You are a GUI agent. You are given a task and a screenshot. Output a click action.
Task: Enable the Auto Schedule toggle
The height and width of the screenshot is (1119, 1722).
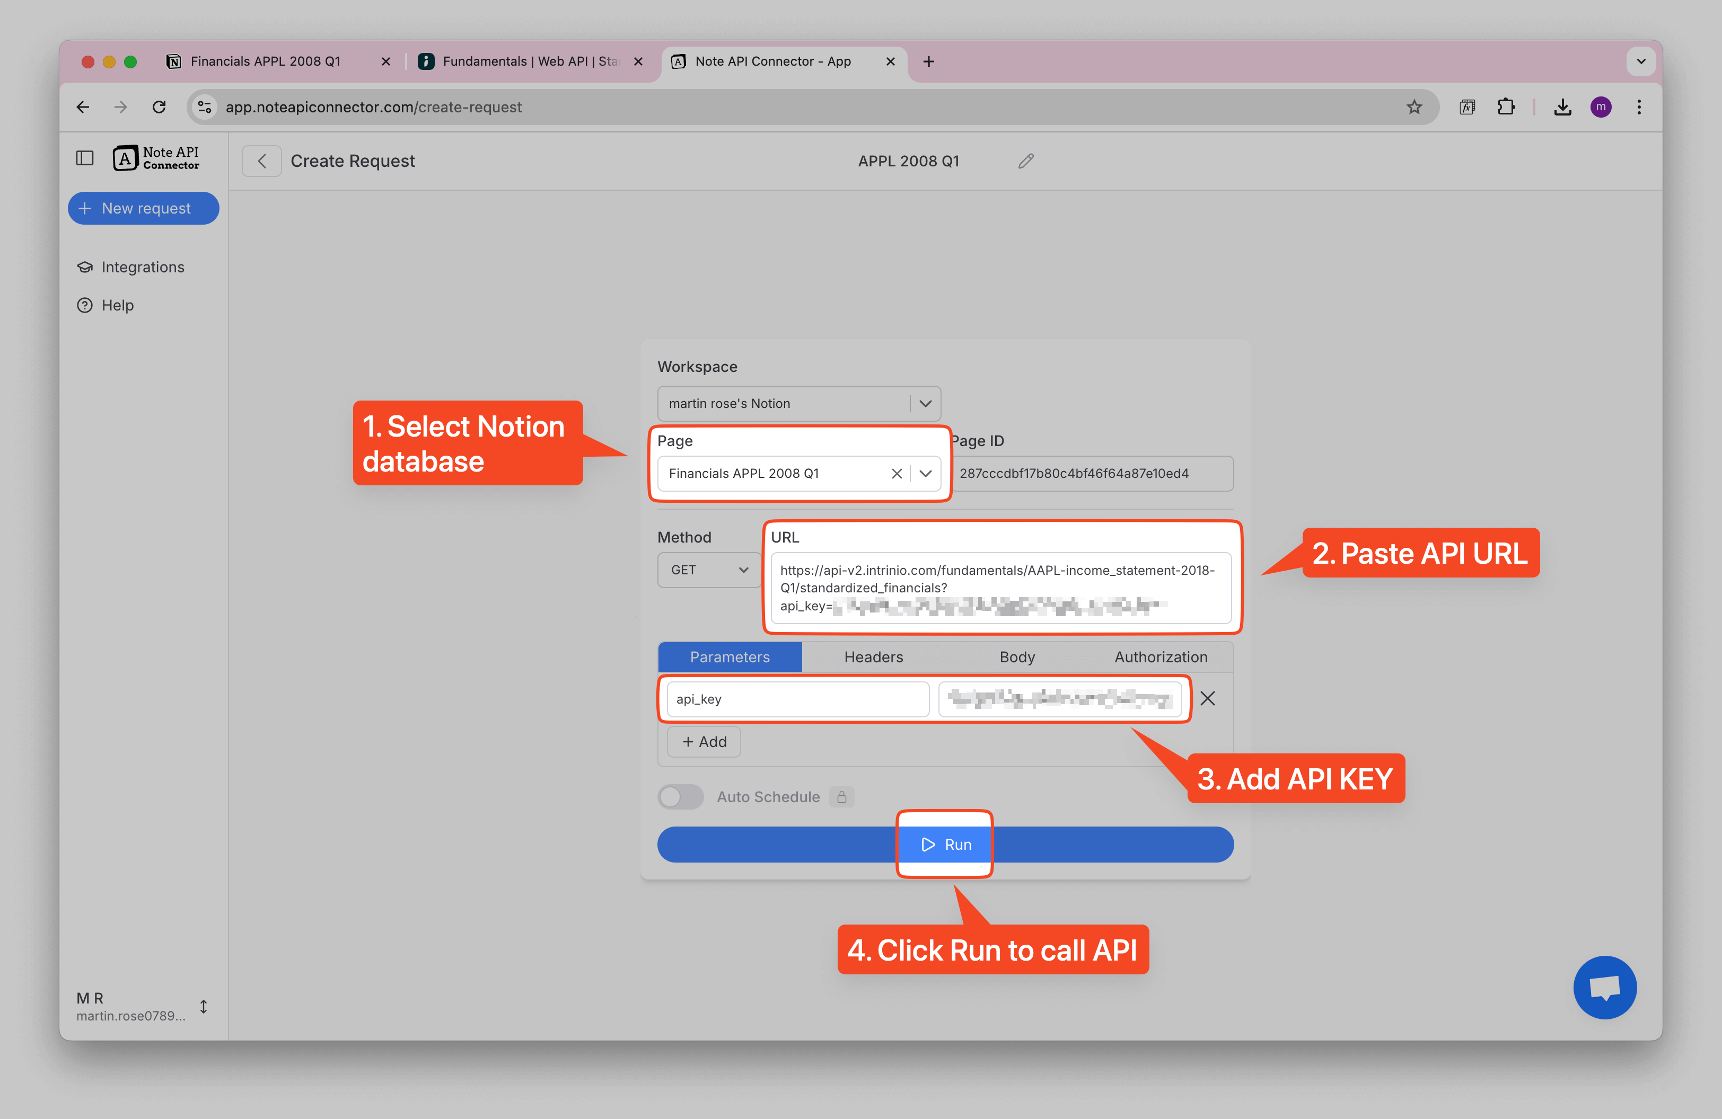pos(680,797)
